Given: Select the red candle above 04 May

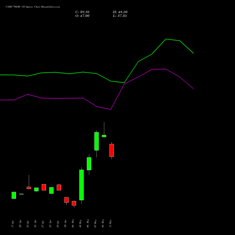Looking at the screenshot, I should coord(74,204).
